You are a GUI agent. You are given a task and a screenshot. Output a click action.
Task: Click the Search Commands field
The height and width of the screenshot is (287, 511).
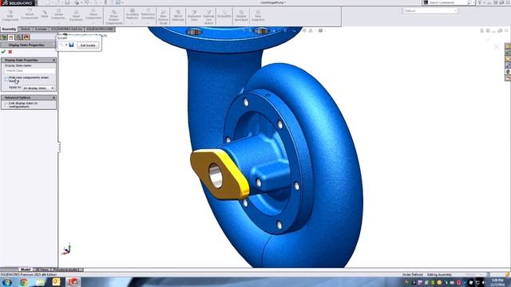(447, 2)
